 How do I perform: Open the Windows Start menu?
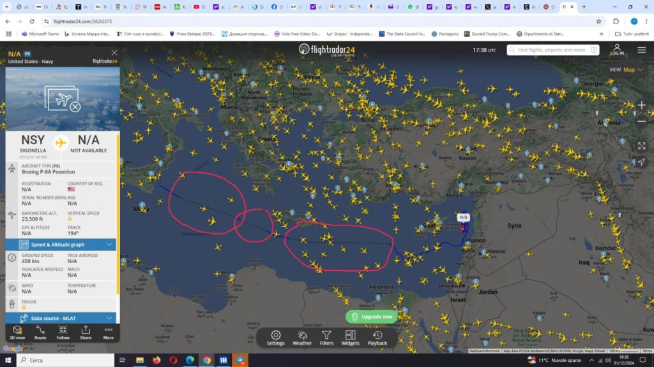8,361
